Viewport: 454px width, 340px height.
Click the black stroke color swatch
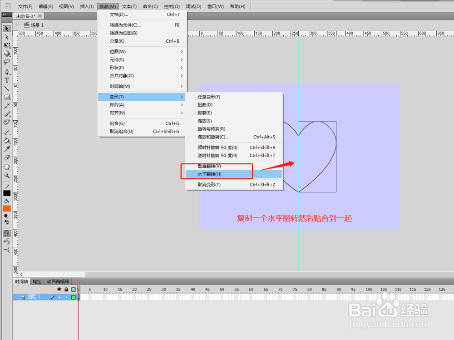7,193
